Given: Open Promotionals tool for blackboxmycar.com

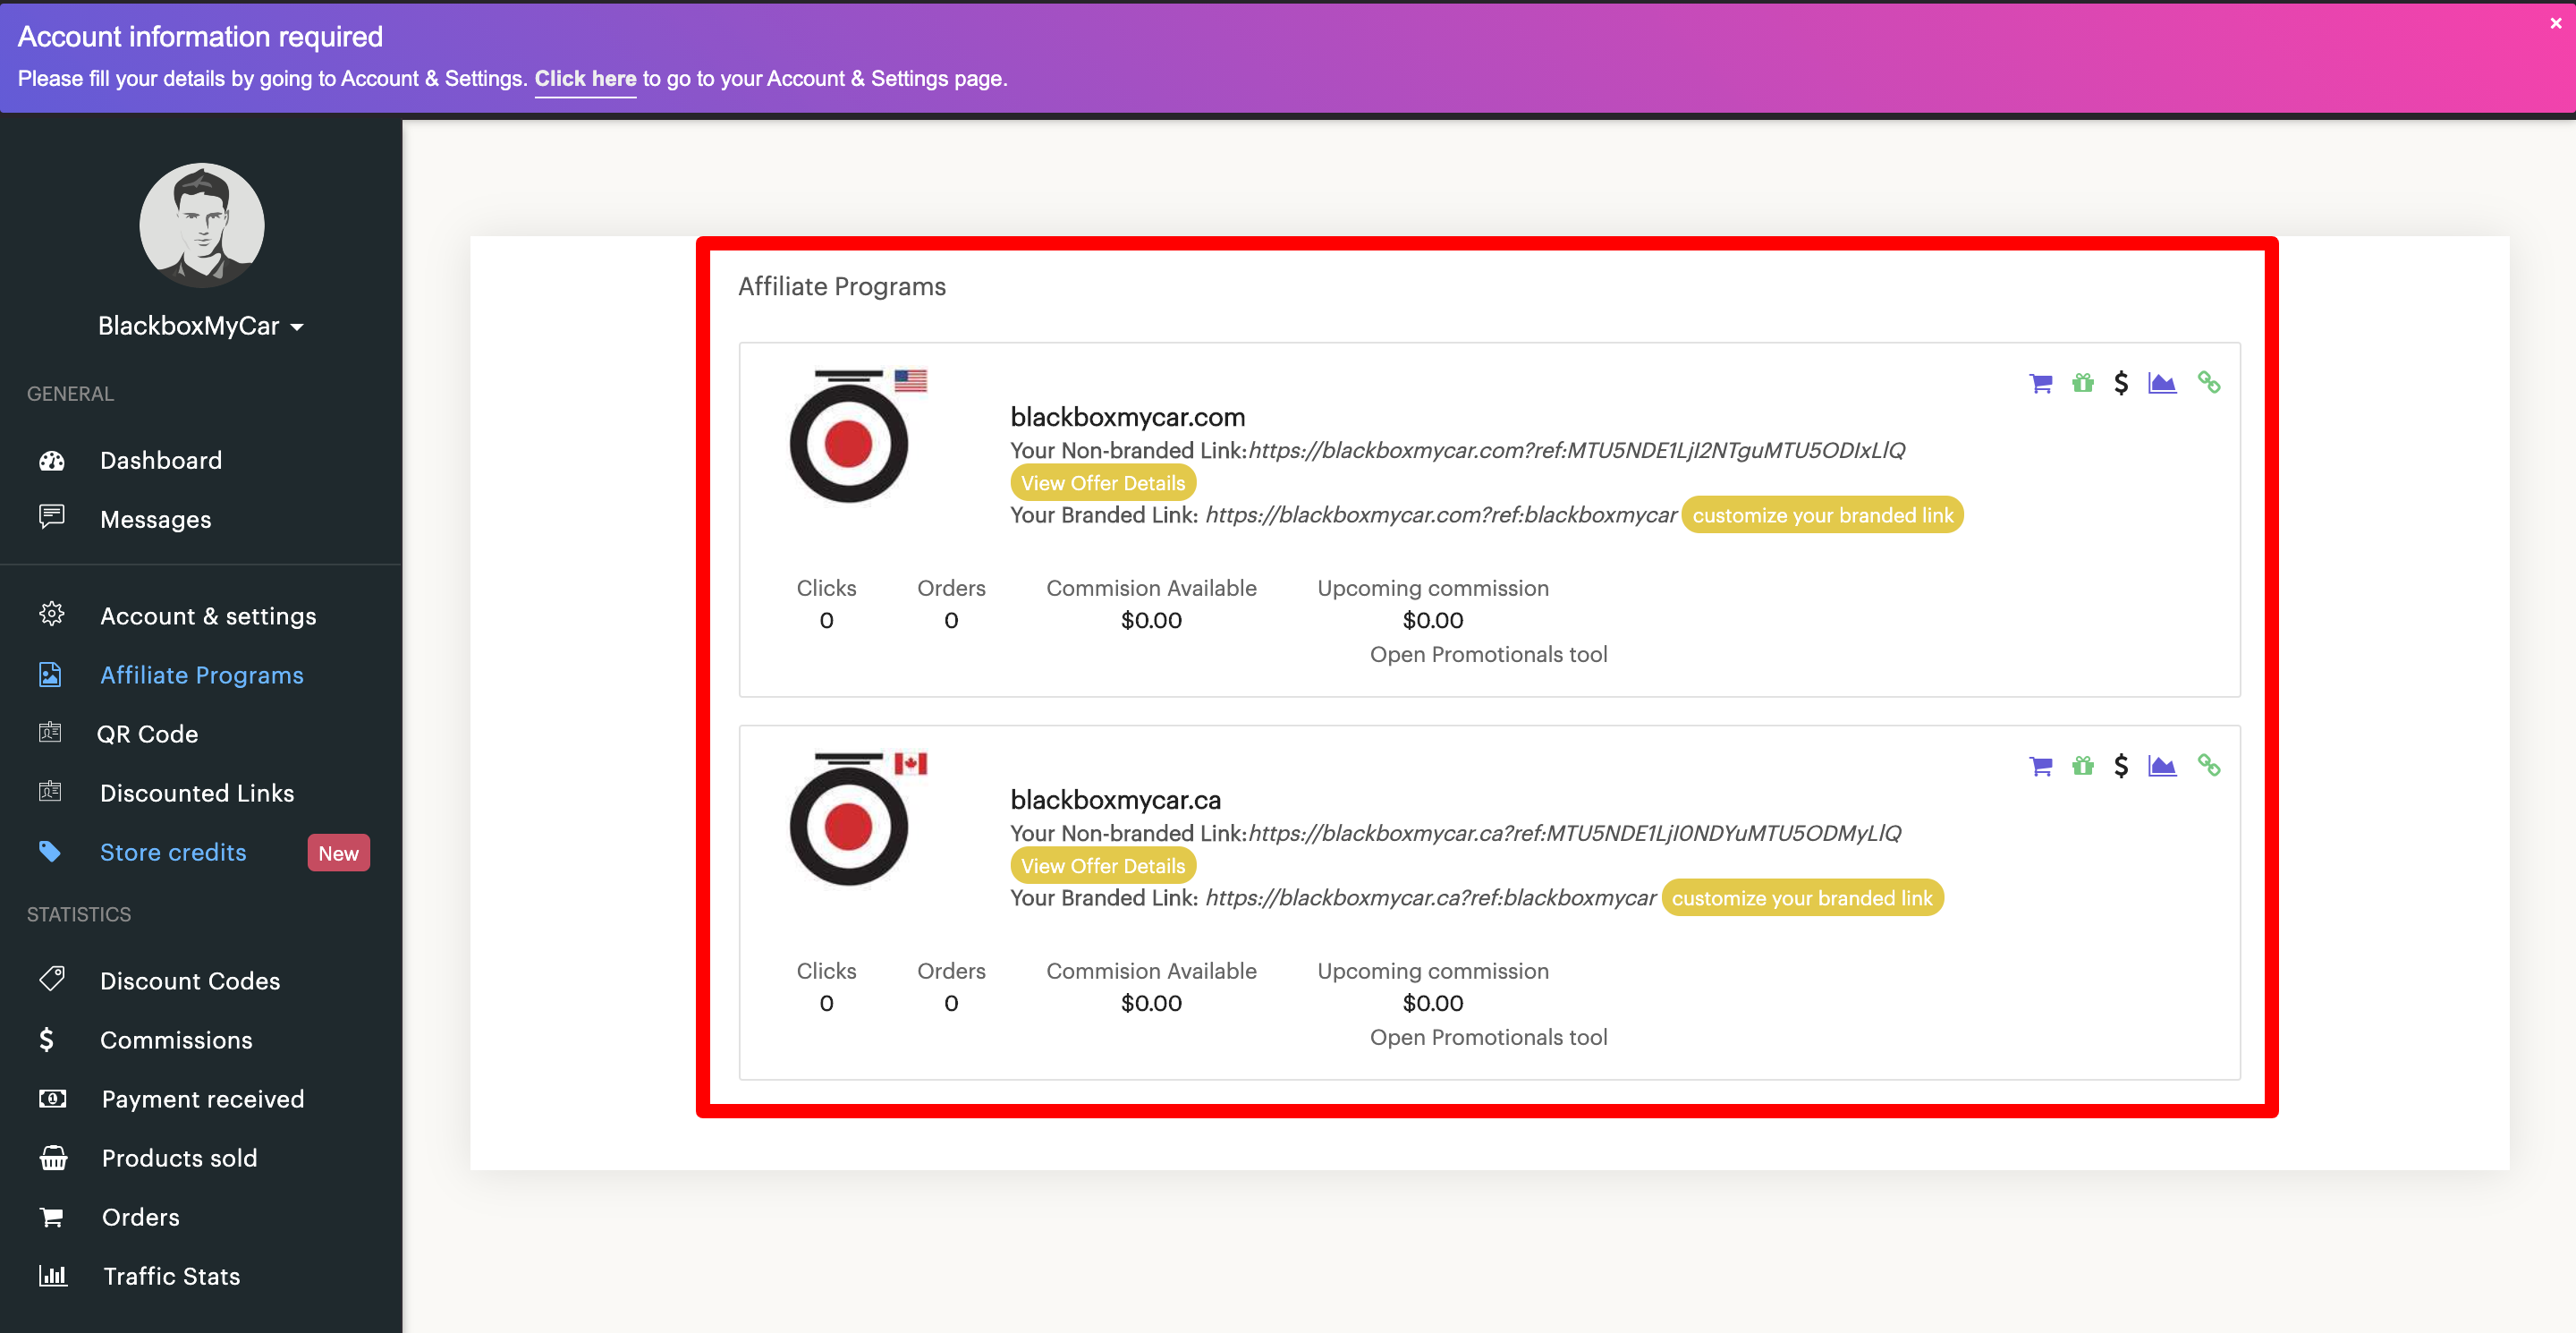Looking at the screenshot, I should tap(1488, 654).
